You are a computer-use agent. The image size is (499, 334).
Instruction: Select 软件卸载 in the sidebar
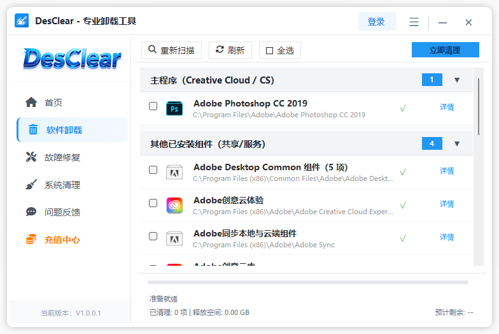[x=72, y=130]
